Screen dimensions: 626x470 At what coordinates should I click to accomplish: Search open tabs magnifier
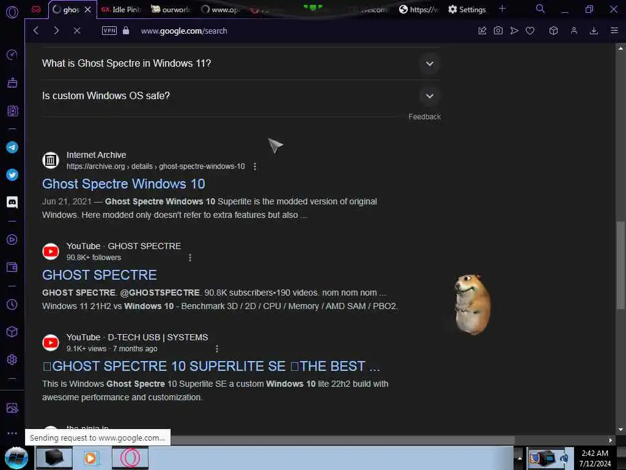click(540, 9)
